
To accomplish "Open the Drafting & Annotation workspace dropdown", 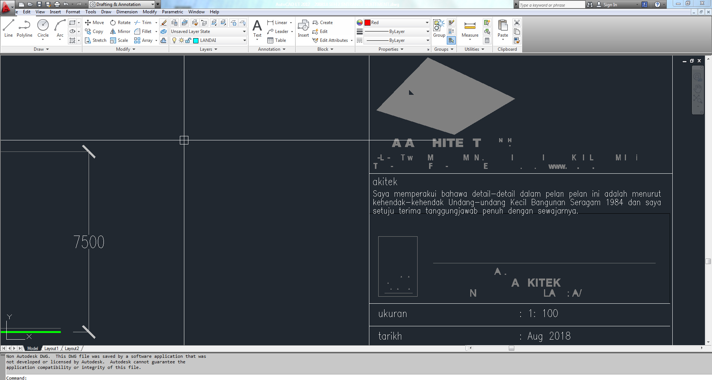I will (x=122, y=4).
